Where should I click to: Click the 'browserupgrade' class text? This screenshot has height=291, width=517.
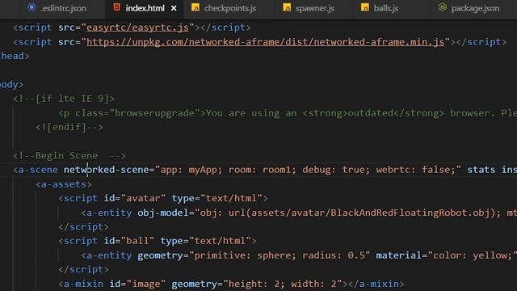[154, 113]
